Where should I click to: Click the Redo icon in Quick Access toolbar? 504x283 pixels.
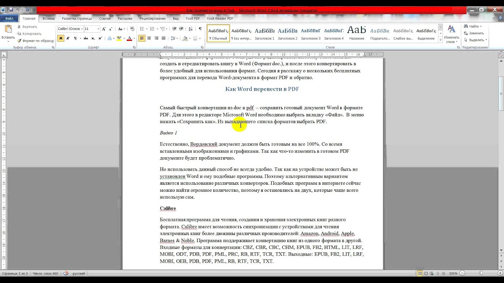click(28, 10)
